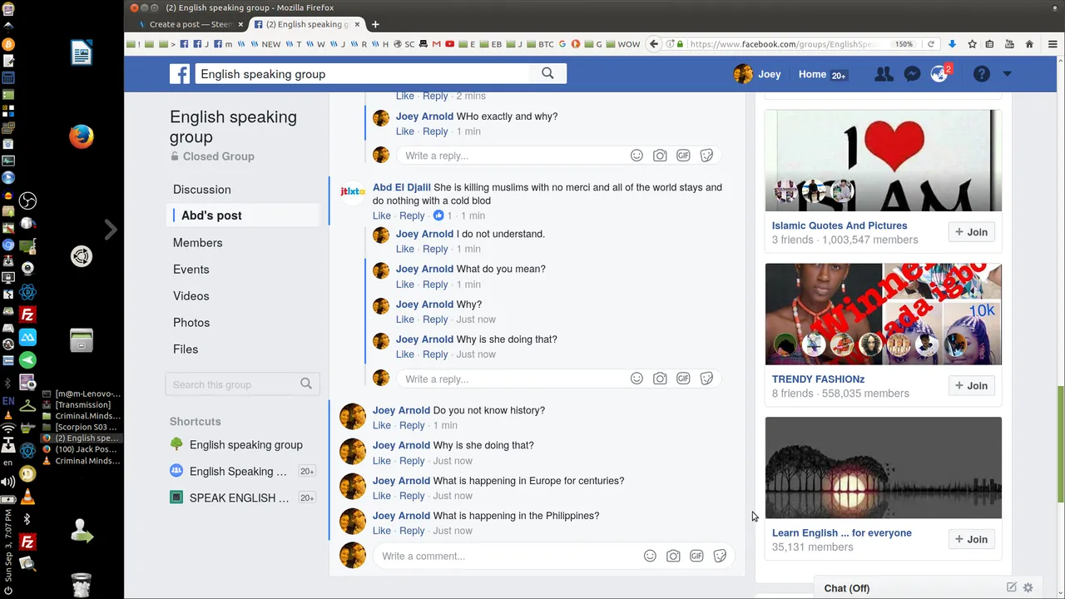Add GIF in reply box under Abd El Djalil's comment
This screenshot has width=1065, height=599.
coord(683,379)
